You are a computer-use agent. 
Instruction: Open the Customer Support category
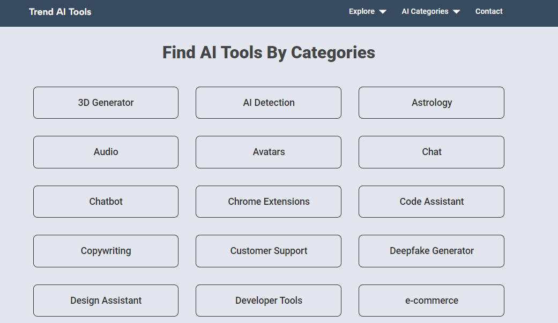click(x=269, y=251)
